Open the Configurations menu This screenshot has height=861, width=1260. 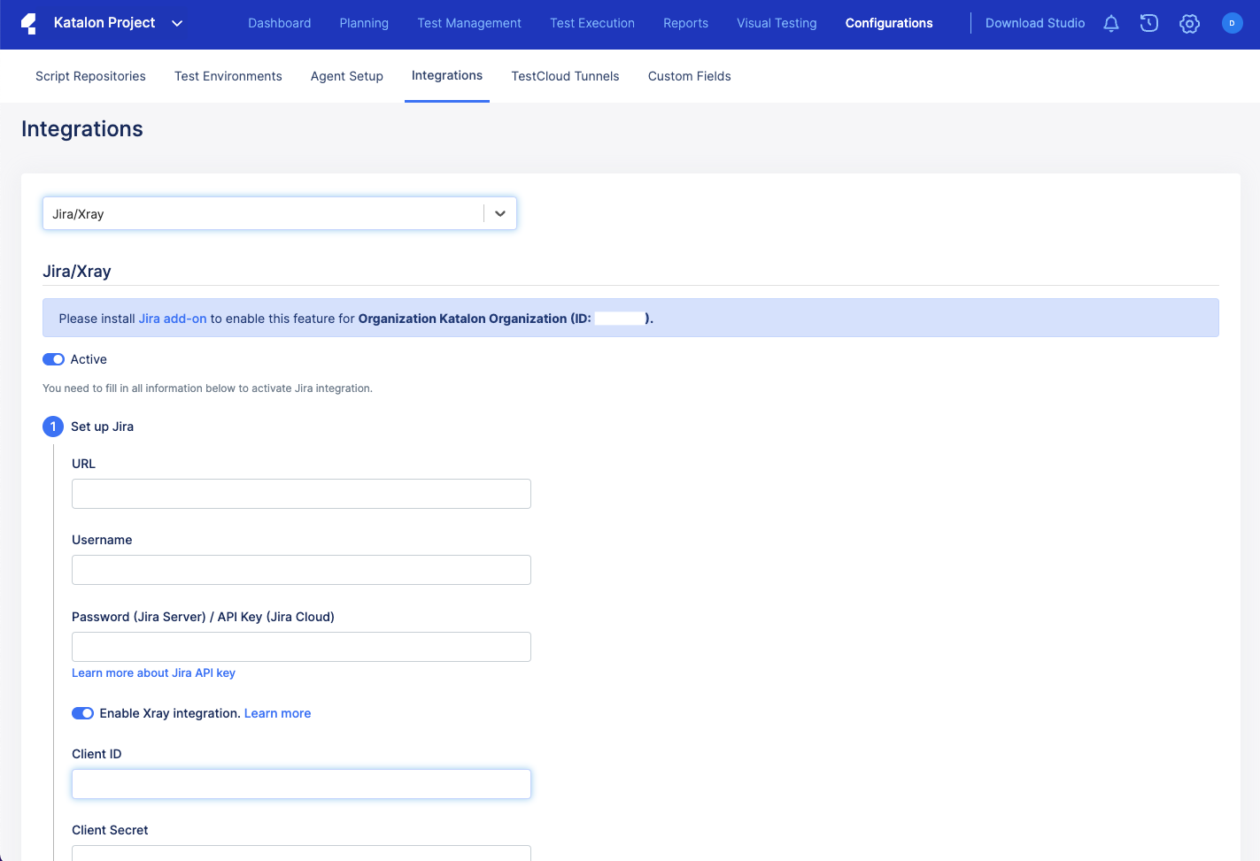(889, 23)
